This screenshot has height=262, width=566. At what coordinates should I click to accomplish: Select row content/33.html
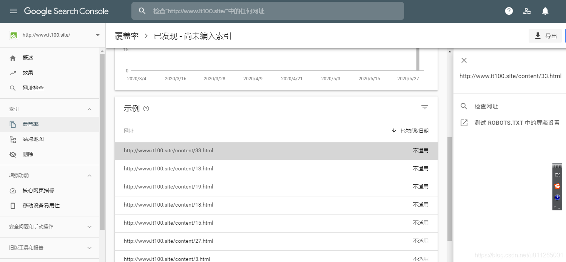coord(276,151)
